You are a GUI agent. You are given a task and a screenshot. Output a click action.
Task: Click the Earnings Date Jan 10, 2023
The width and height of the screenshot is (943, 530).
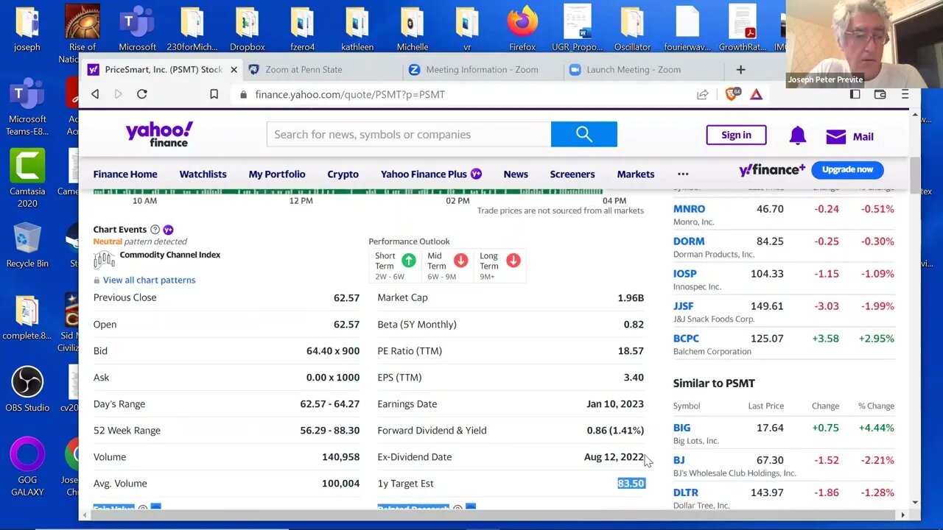[615, 404]
